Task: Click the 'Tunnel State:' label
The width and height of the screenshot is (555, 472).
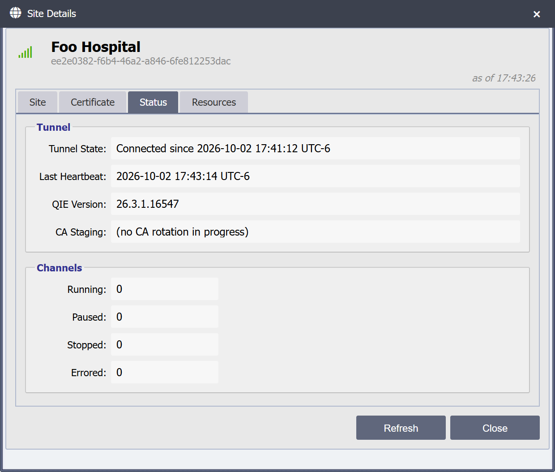Action: click(x=77, y=149)
